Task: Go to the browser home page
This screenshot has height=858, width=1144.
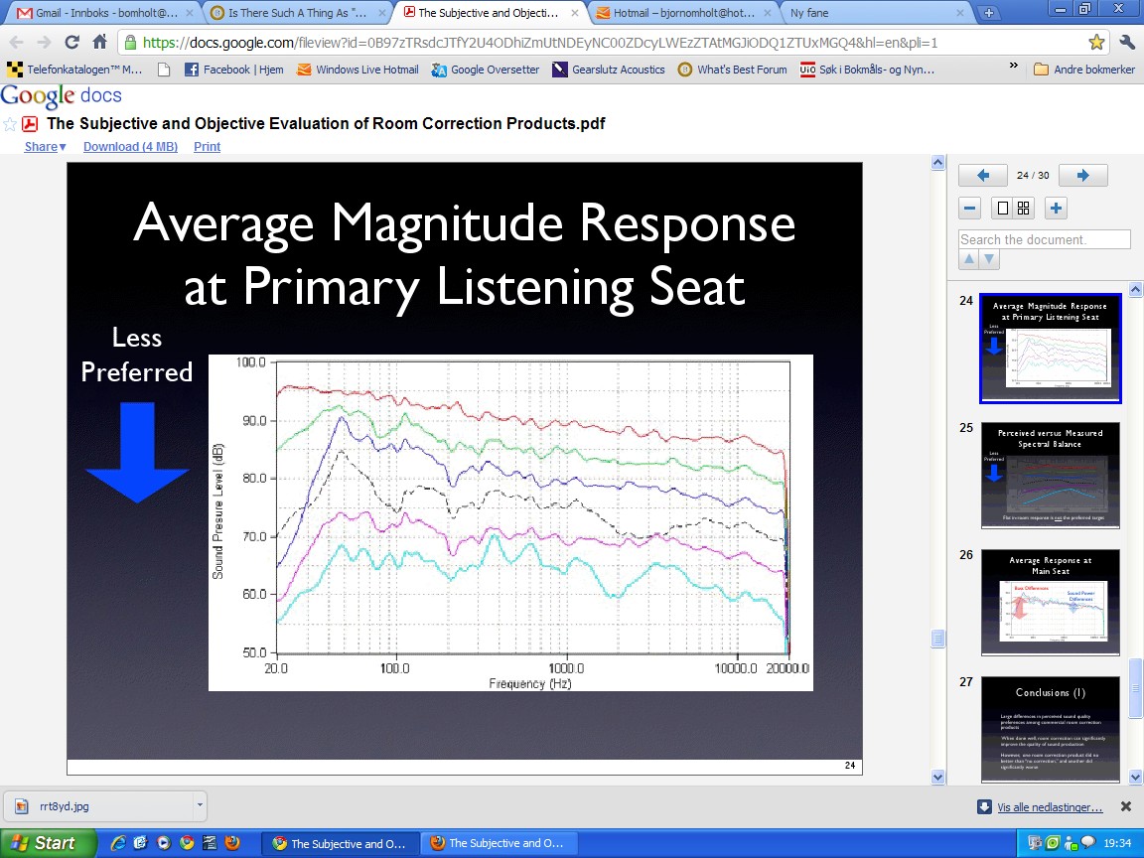Action: (99, 43)
